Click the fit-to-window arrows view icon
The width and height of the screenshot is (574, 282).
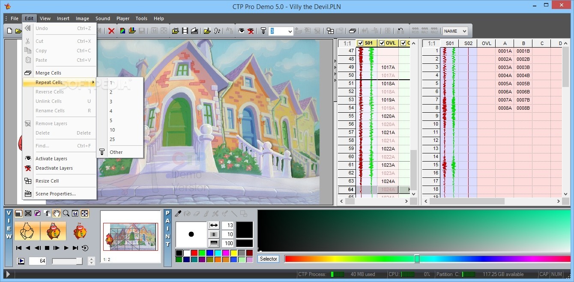[x=84, y=213]
